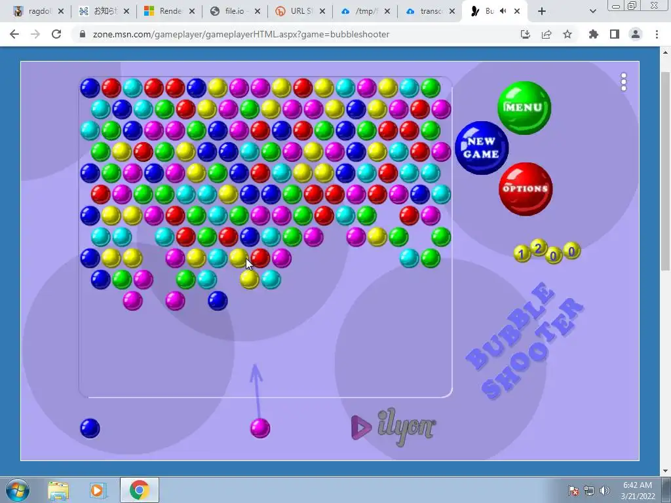
Task: Click the ilyon logo link
Action: [394, 427]
